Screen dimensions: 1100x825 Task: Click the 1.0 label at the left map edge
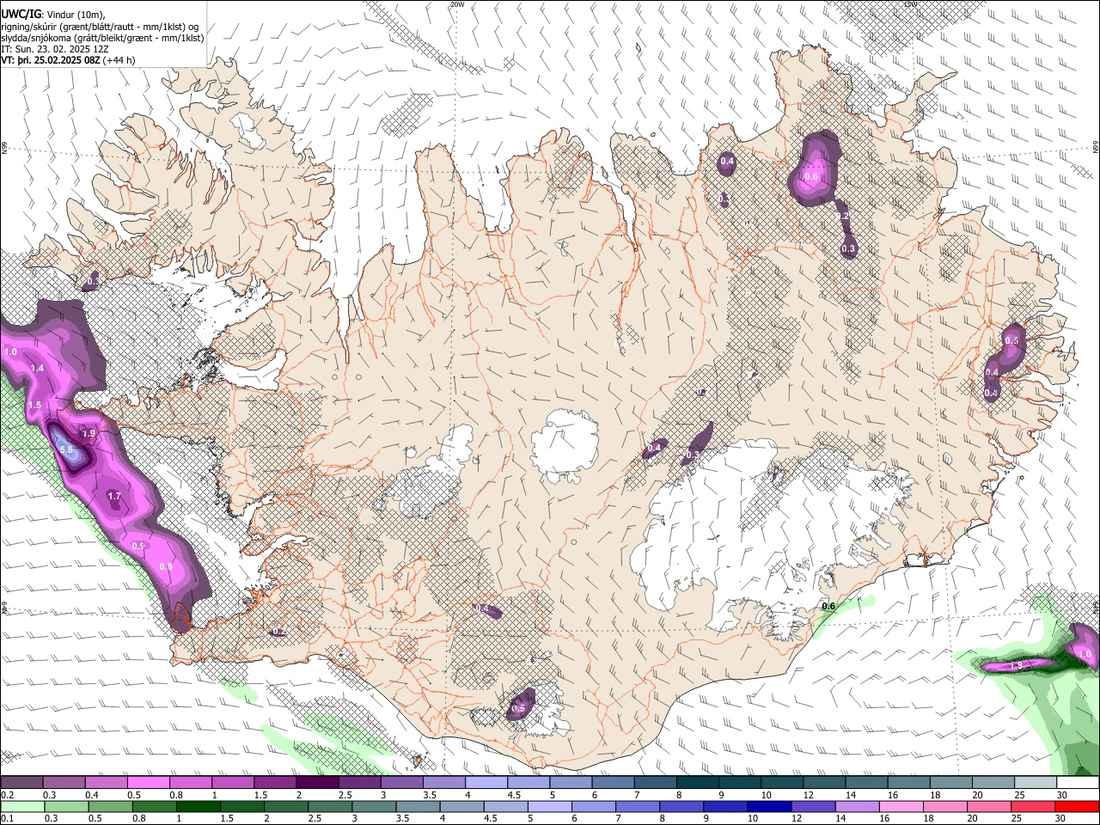[10, 351]
